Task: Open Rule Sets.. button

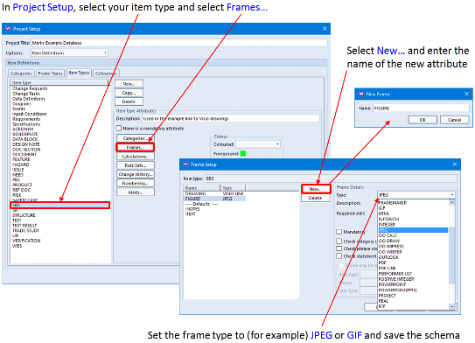Action: [136, 165]
